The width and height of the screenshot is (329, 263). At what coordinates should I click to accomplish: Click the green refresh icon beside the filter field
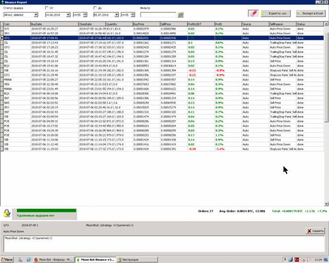click(x=180, y=15)
